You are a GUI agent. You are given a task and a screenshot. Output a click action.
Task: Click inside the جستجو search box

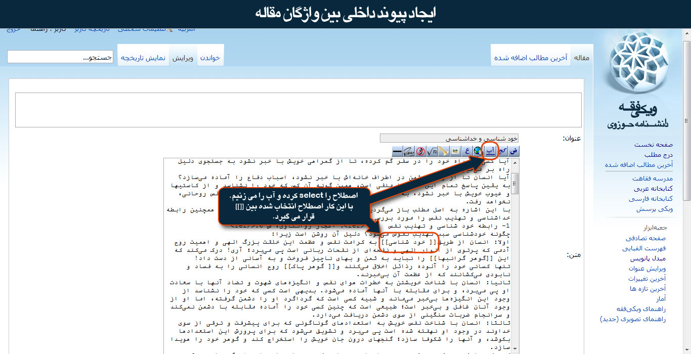point(60,57)
